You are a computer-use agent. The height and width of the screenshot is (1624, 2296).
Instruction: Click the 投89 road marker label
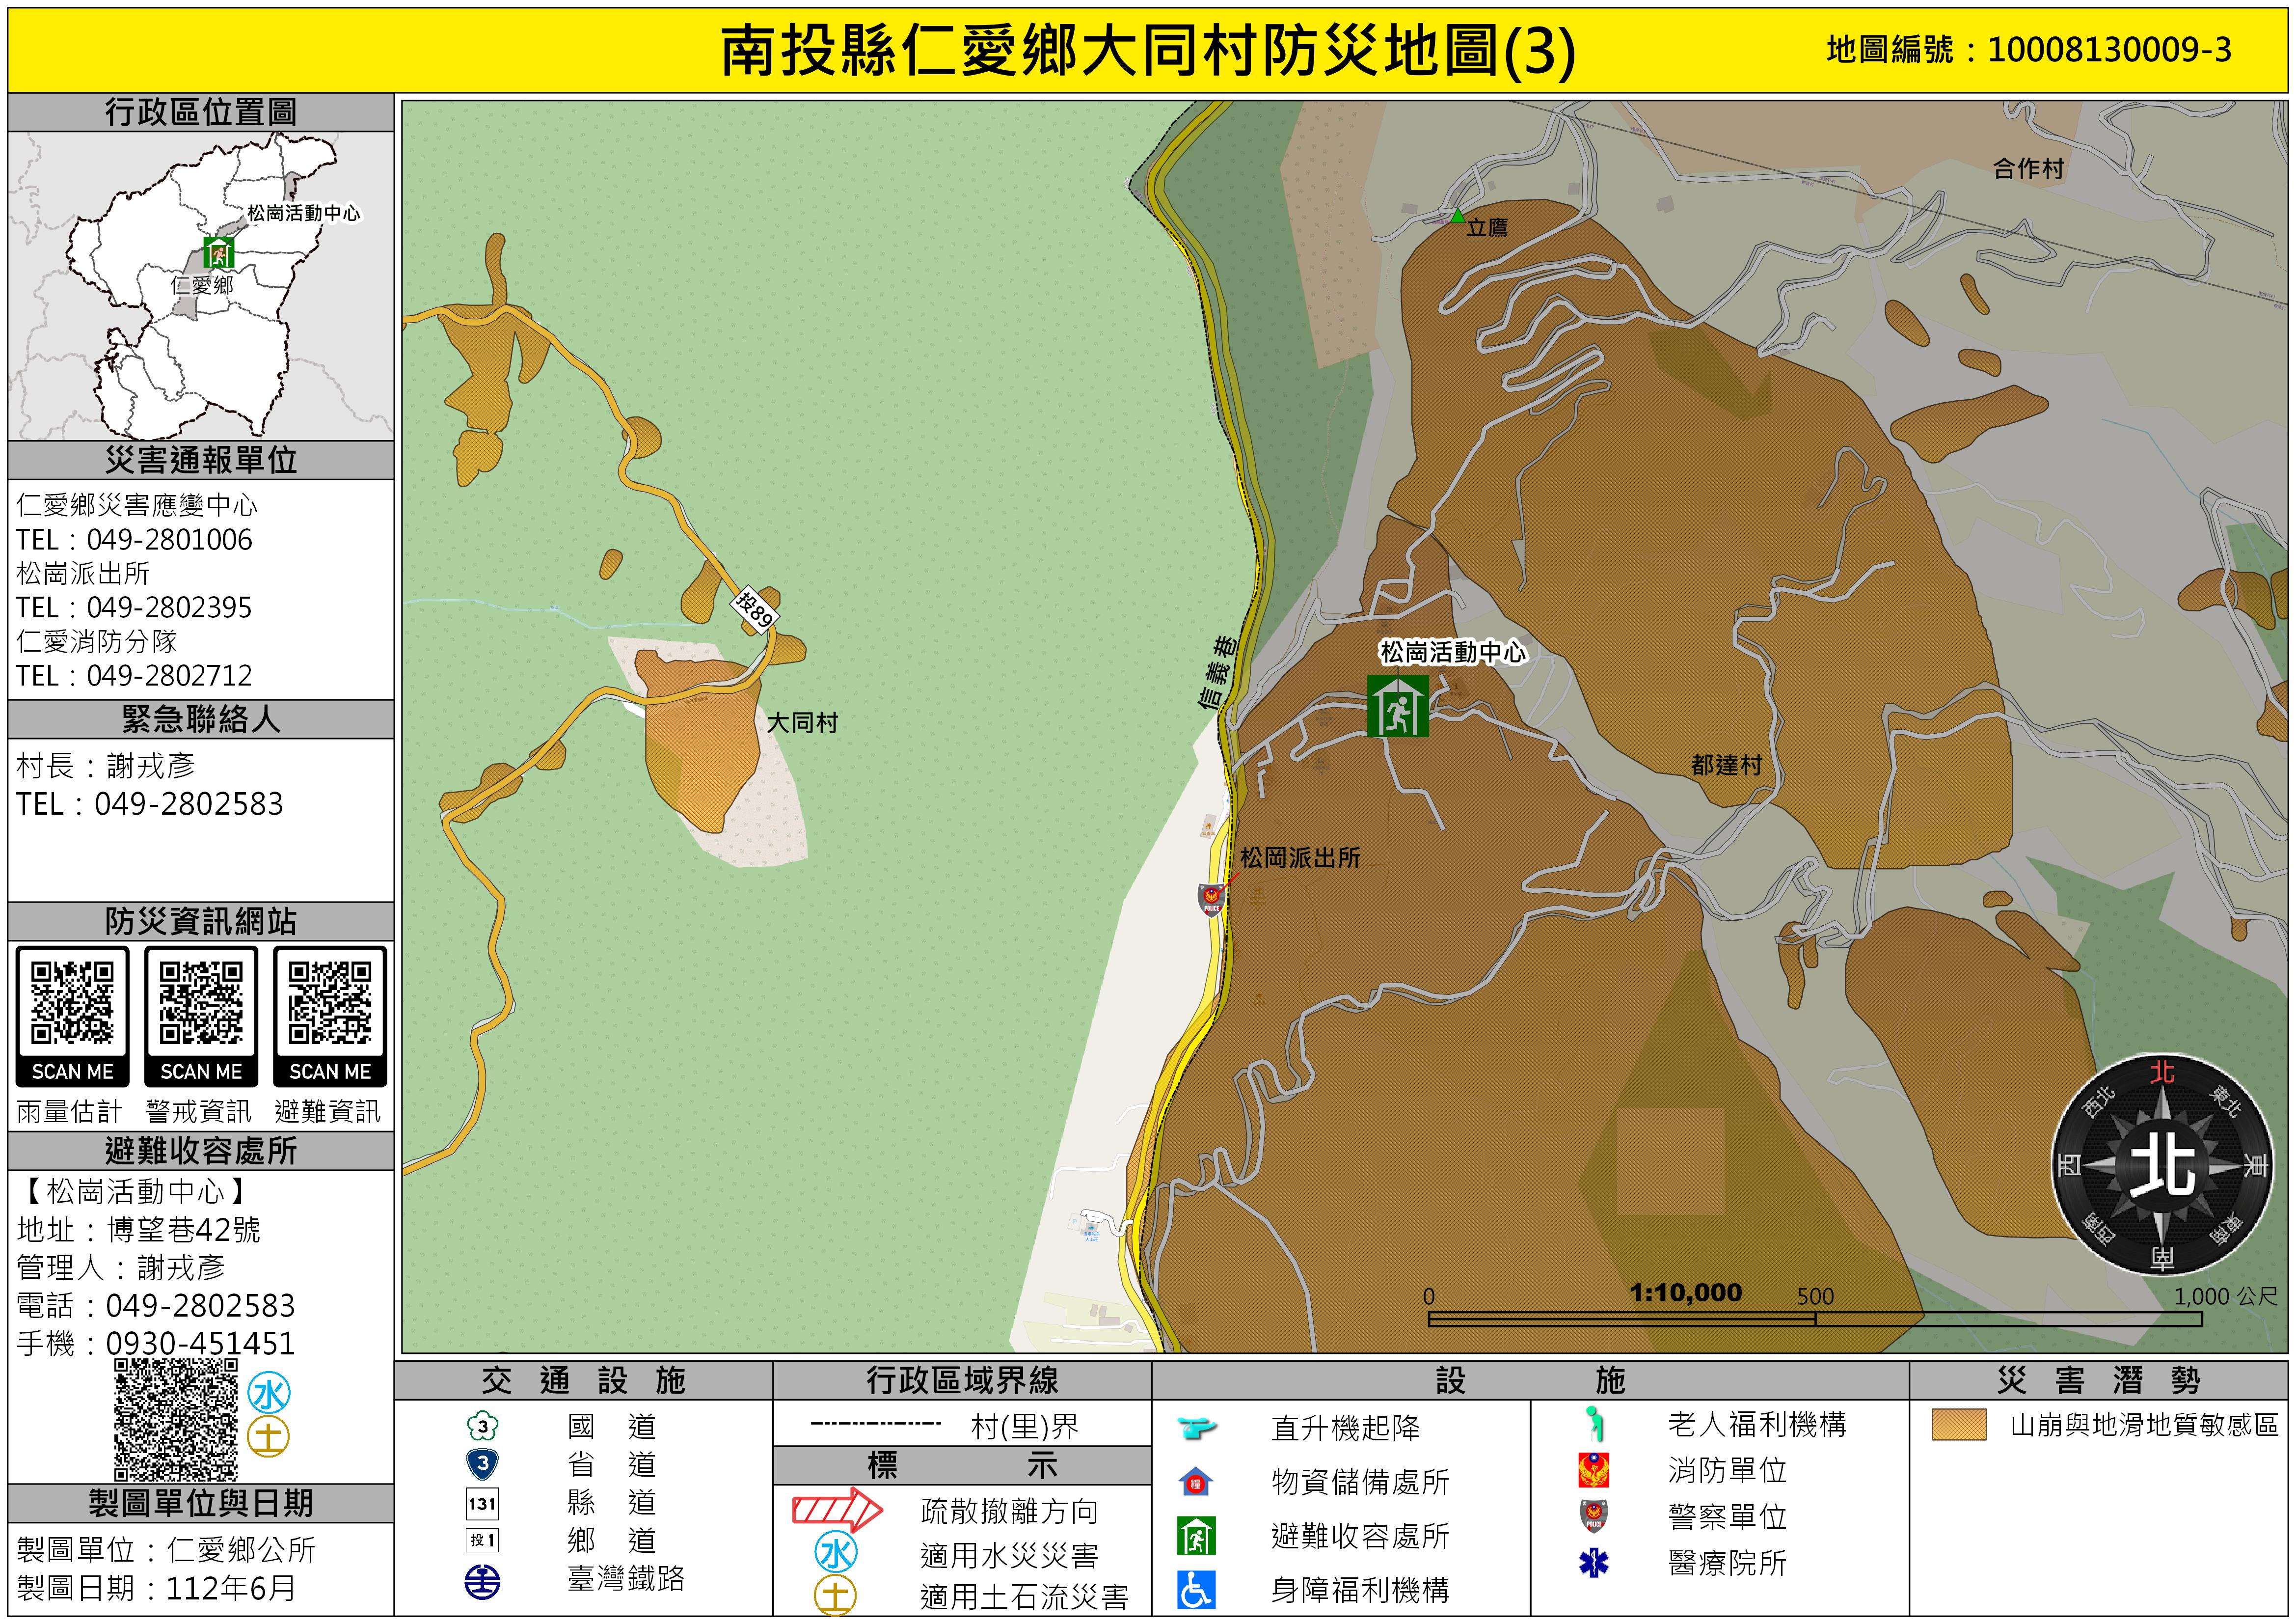pos(754,608)
